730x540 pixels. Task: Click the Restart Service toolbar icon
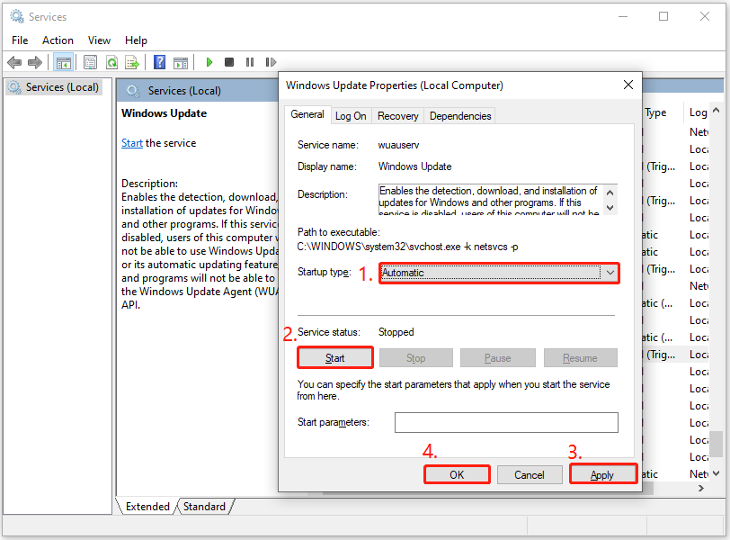[x=269, y=62]
